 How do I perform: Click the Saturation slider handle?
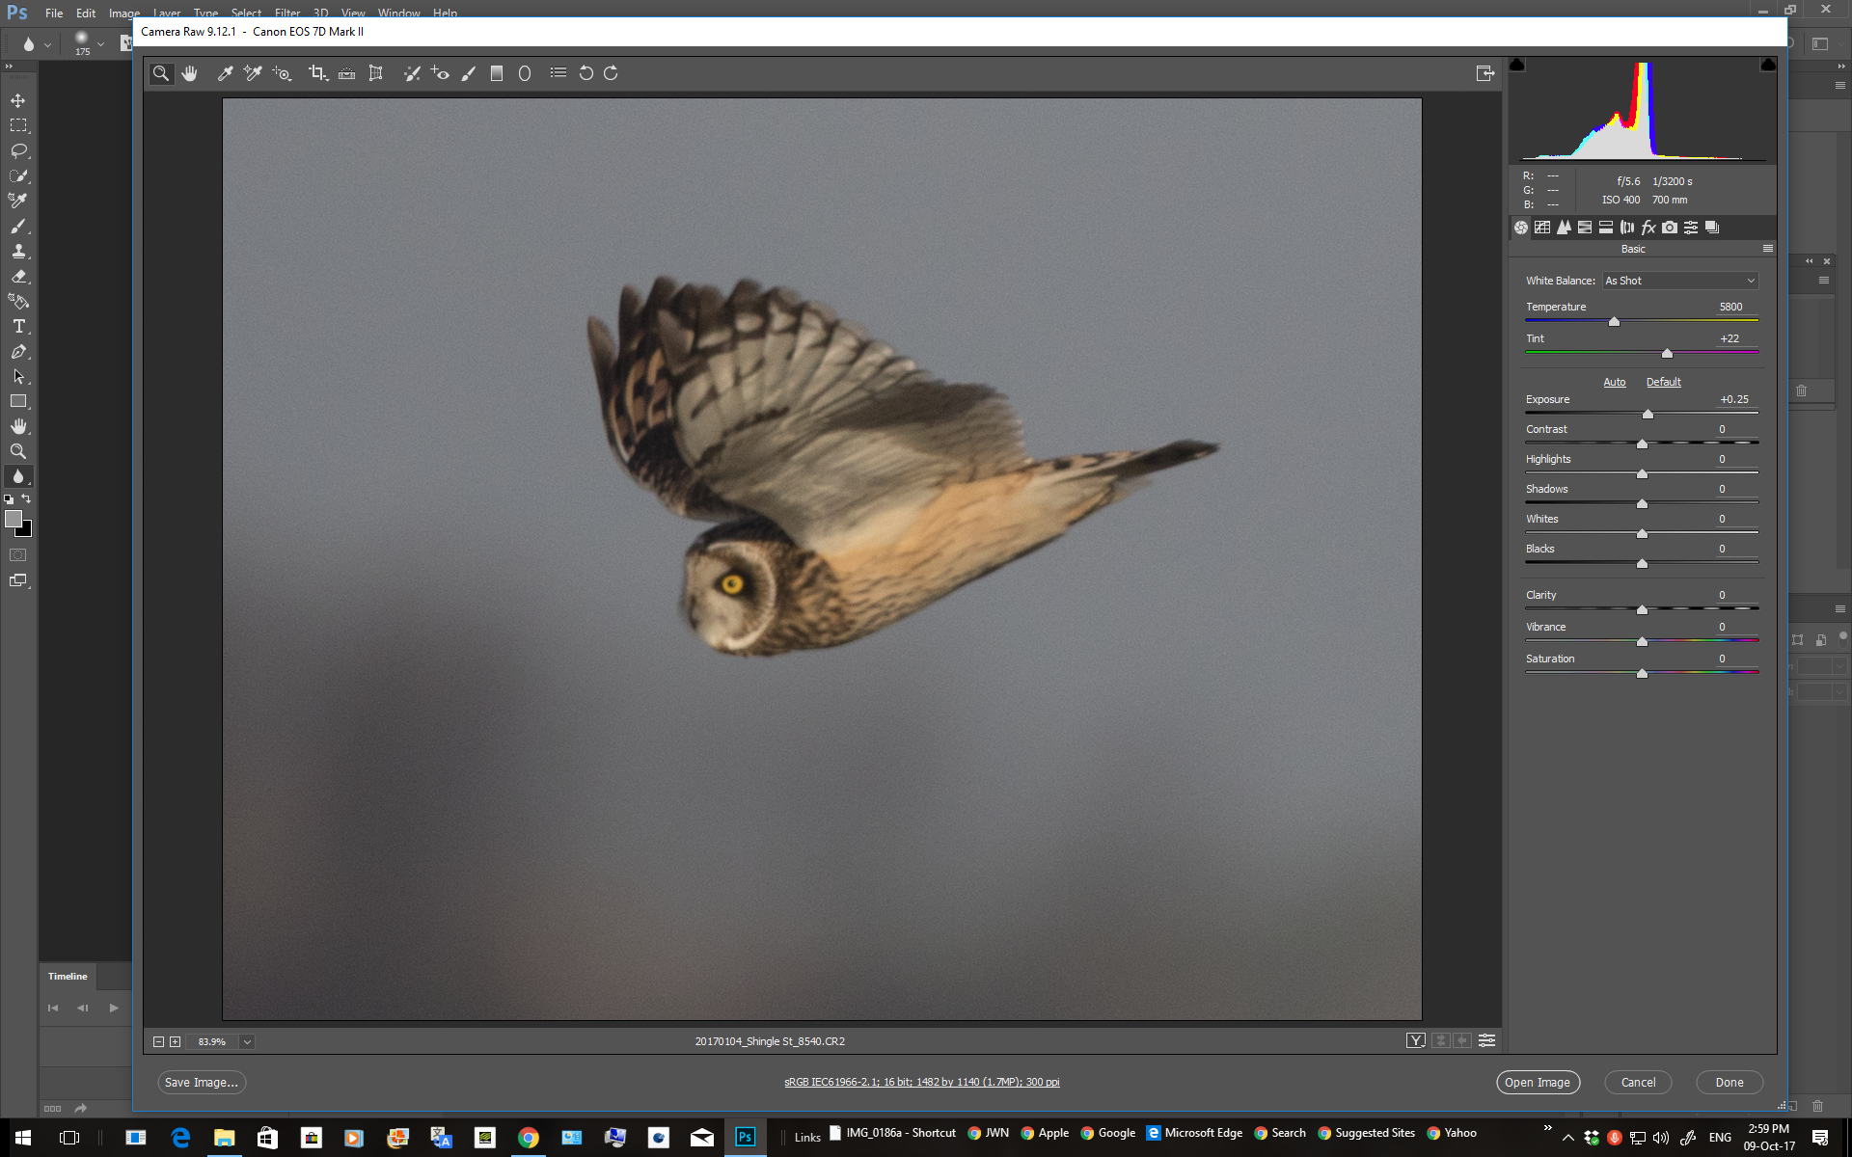click(1642, 674)
